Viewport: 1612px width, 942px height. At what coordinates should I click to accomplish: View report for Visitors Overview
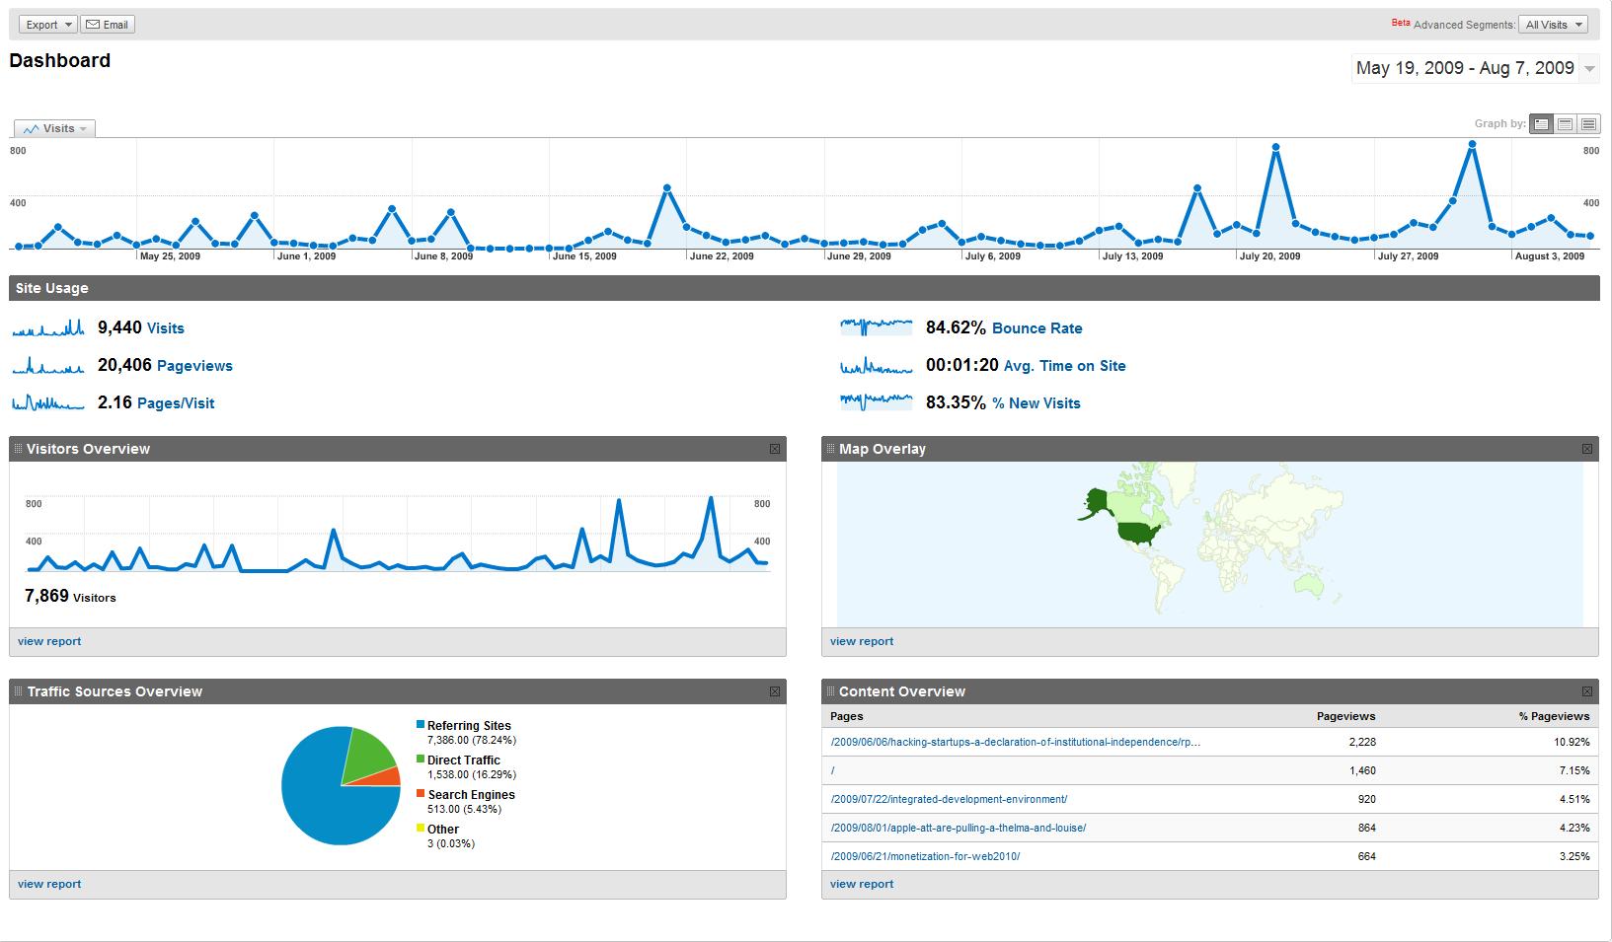(x=49, y=641)
